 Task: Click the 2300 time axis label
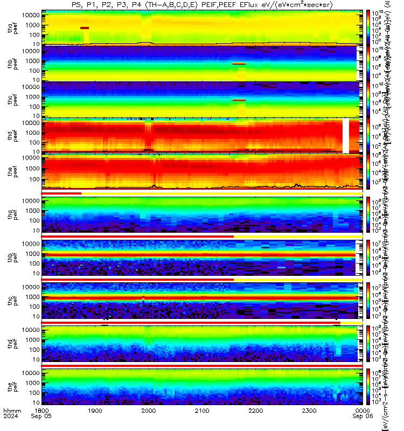click(309, 411)
